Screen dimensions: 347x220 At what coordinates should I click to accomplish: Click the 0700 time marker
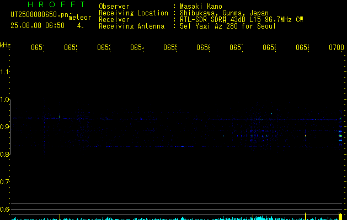(x=337, y=47)
